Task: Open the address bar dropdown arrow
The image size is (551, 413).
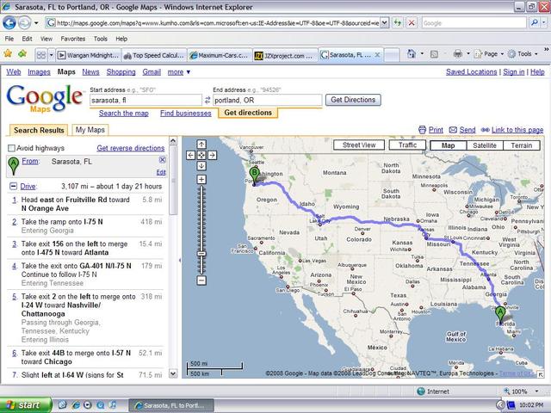Action: click(385, 23)
